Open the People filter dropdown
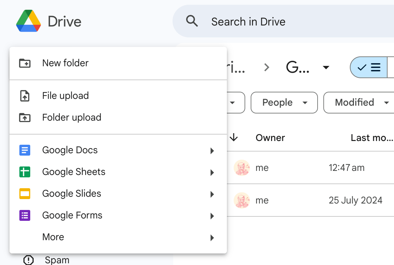 tap(284, 103)
